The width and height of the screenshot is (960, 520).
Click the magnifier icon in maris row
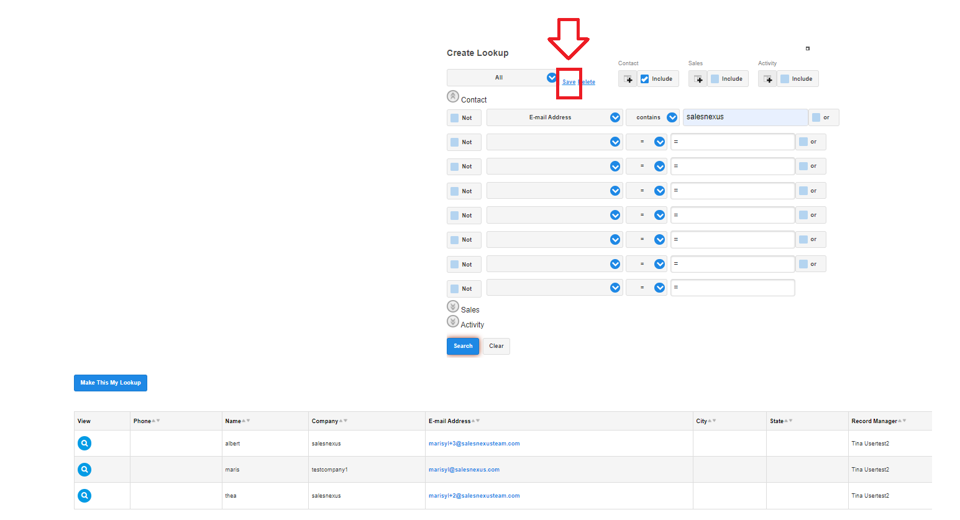click(85, 470)
